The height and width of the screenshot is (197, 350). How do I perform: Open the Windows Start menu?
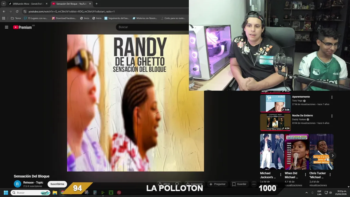click(x=6, y=193)
